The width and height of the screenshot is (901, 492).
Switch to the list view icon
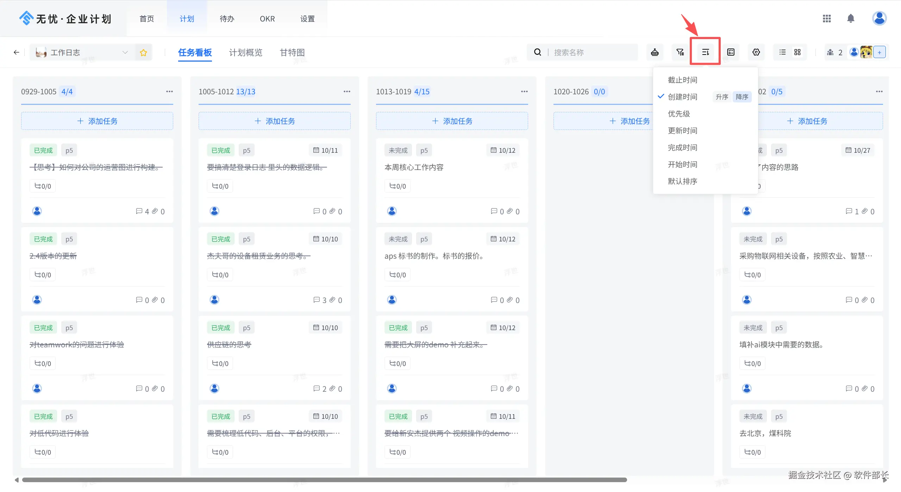782,52
